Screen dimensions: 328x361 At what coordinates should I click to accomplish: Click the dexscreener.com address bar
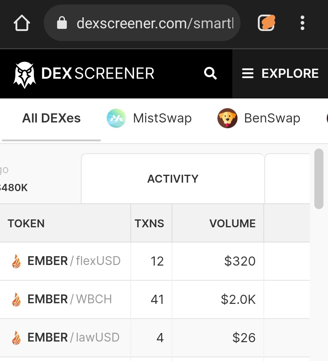pyautogui.click(x=142, y=23)
